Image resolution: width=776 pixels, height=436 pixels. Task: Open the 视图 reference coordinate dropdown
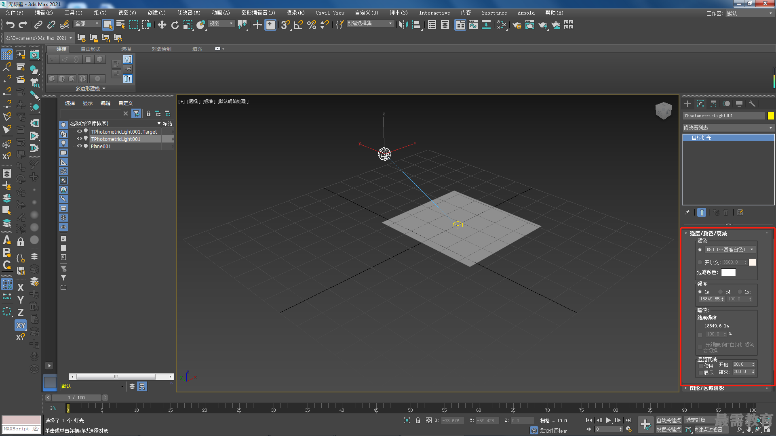pyautogui.click(x=221, y=24)
